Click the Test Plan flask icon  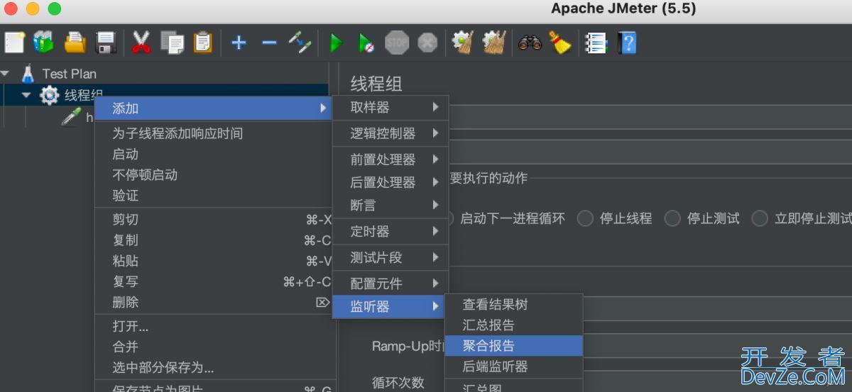coord(28,73)
